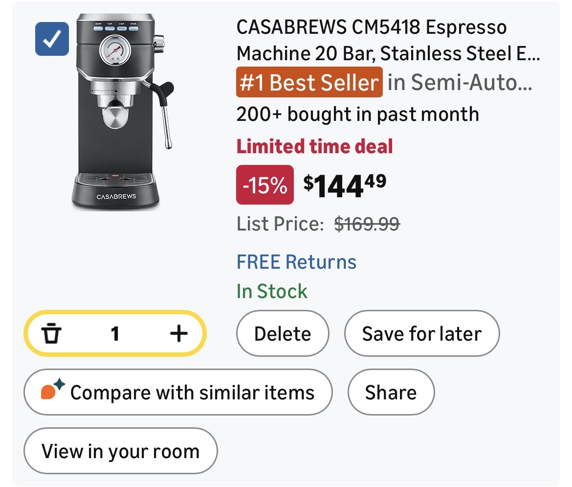
Task: Click the quantity value 1
Action: (x=115, y=334)
